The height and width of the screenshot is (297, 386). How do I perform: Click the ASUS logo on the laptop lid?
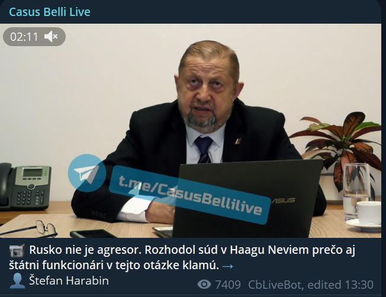click(283, 201)
